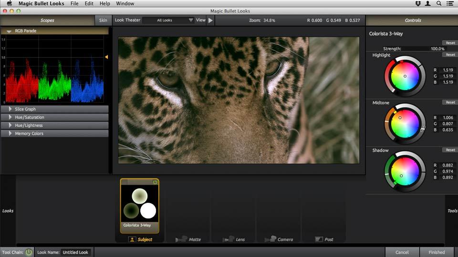The width and height of the screenshot is (458, 257).
Task: Click the Shadow B value 0.892
Action: [448, 178]
